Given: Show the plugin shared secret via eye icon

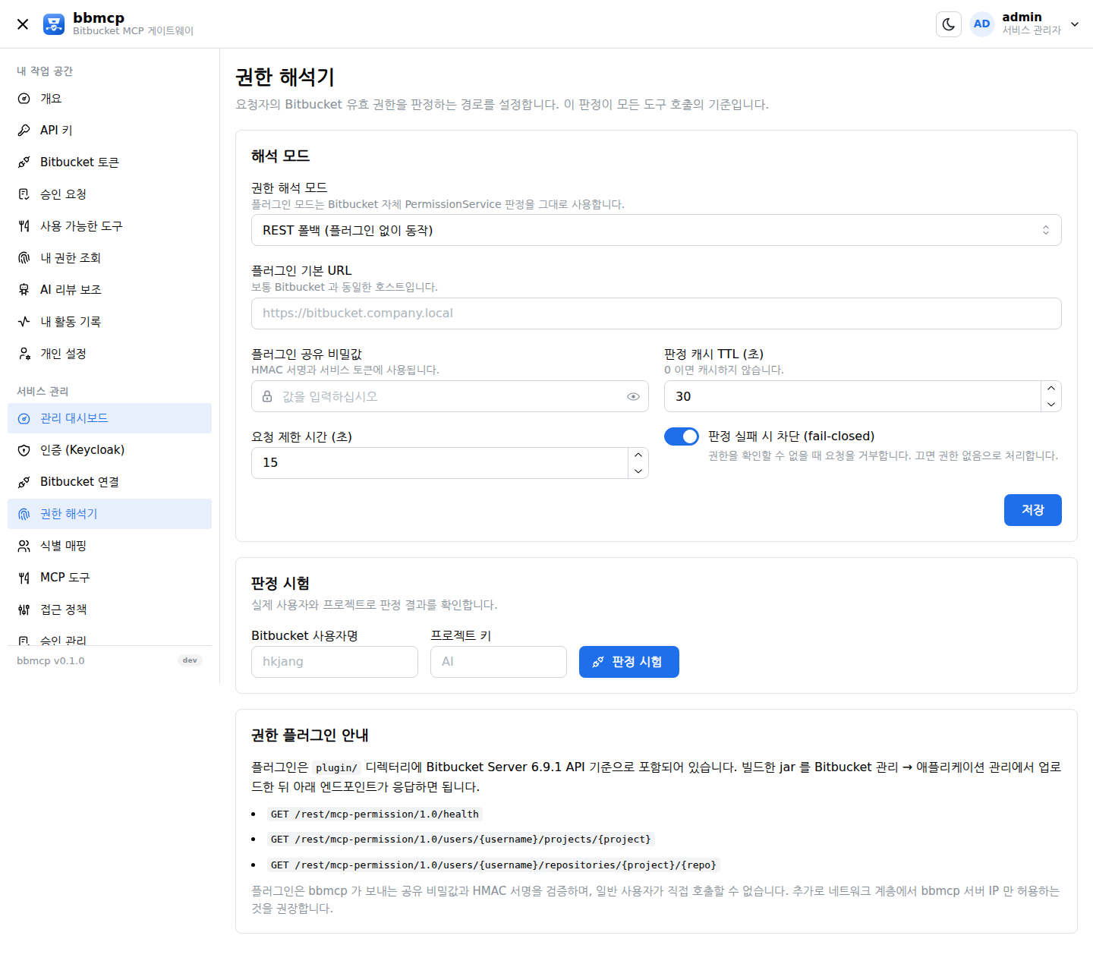Looking at the screenshot, I should point(633,396).
